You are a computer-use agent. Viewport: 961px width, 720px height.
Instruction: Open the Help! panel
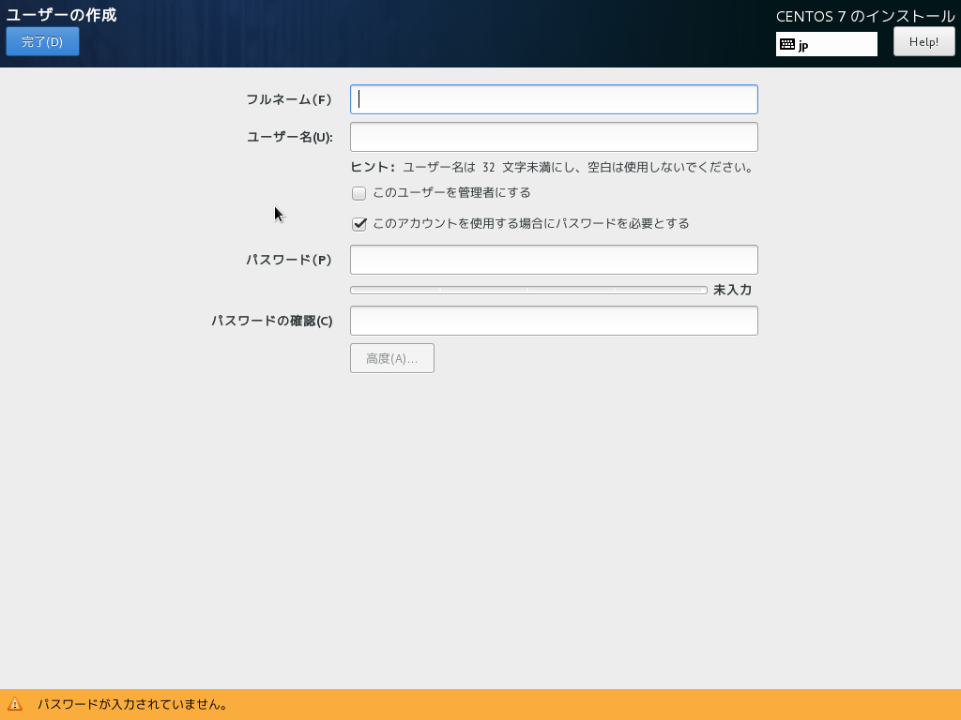click(923, 41)
